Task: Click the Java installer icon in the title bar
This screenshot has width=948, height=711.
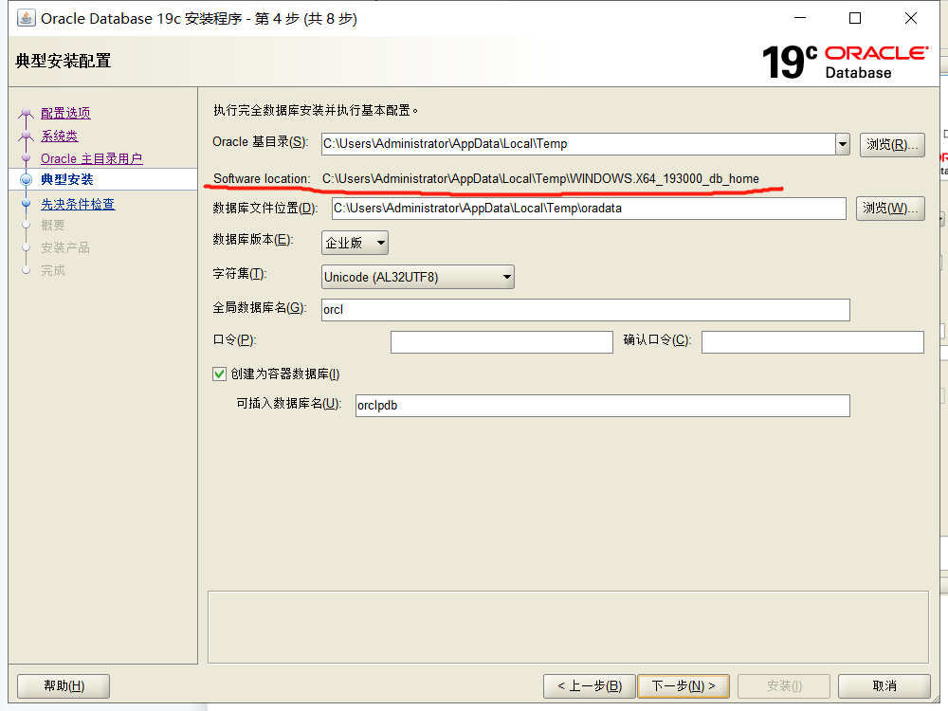Action: 26,17
